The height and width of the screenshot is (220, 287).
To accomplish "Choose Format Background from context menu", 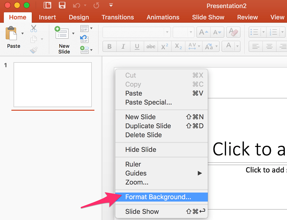I will click(x=158, y=197).
